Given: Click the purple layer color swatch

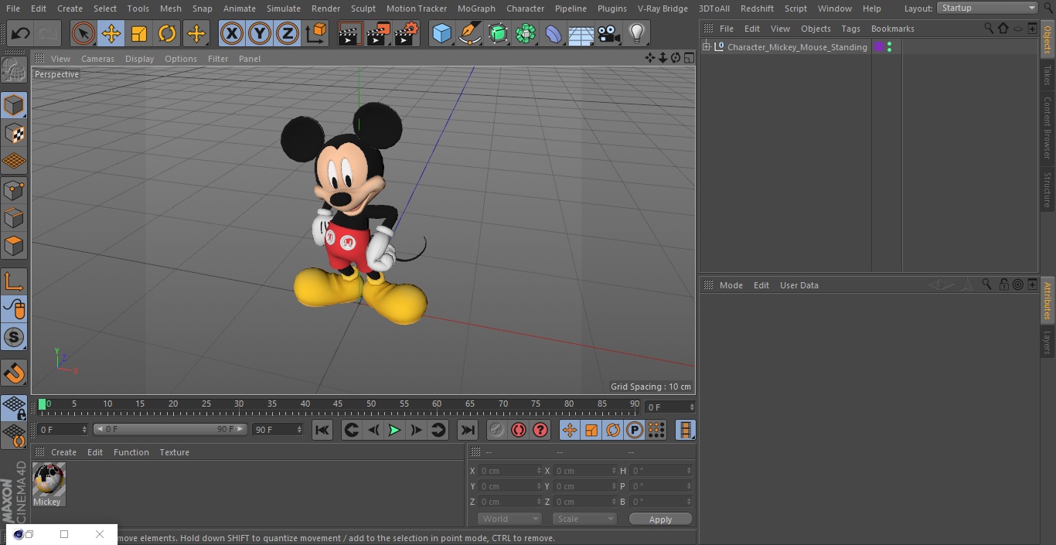Looking at the screenshot, I should point(879,47).
